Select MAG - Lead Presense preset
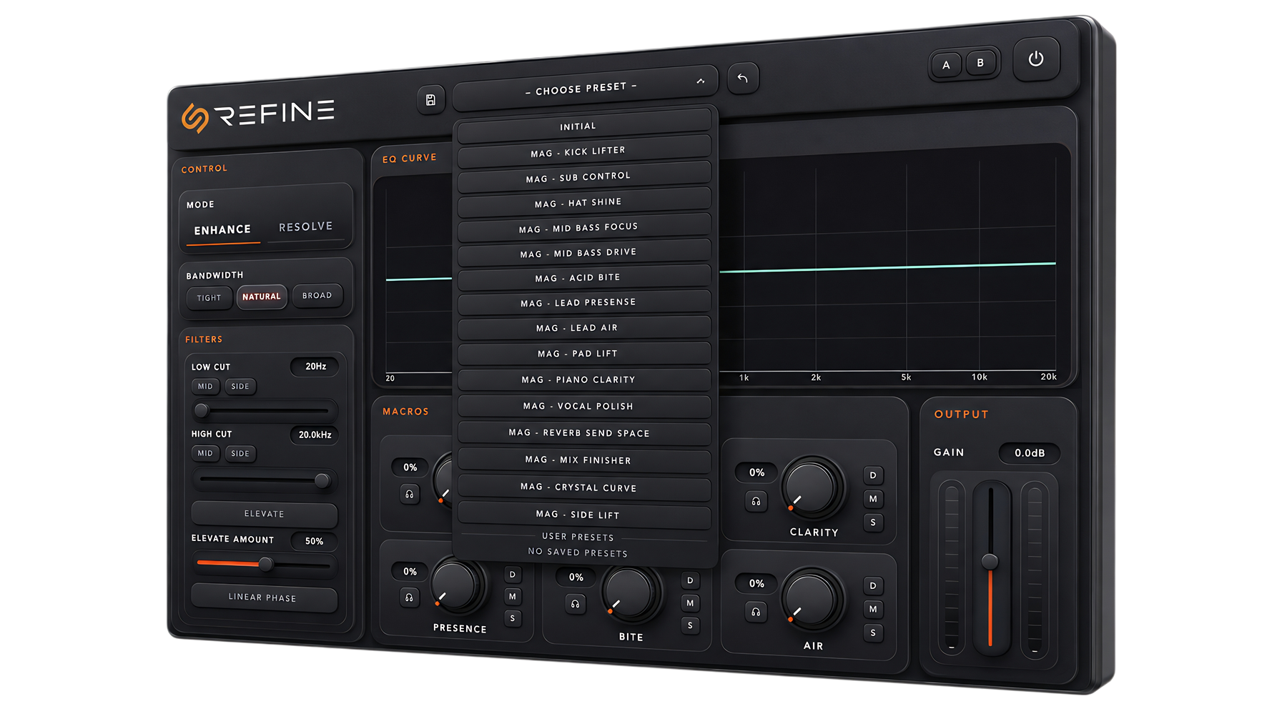The width and height of the screenshot is (1287, 724). pyautogui.click(x=584, y=303)
